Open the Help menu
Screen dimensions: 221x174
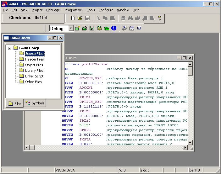click(x=136, y=10)
